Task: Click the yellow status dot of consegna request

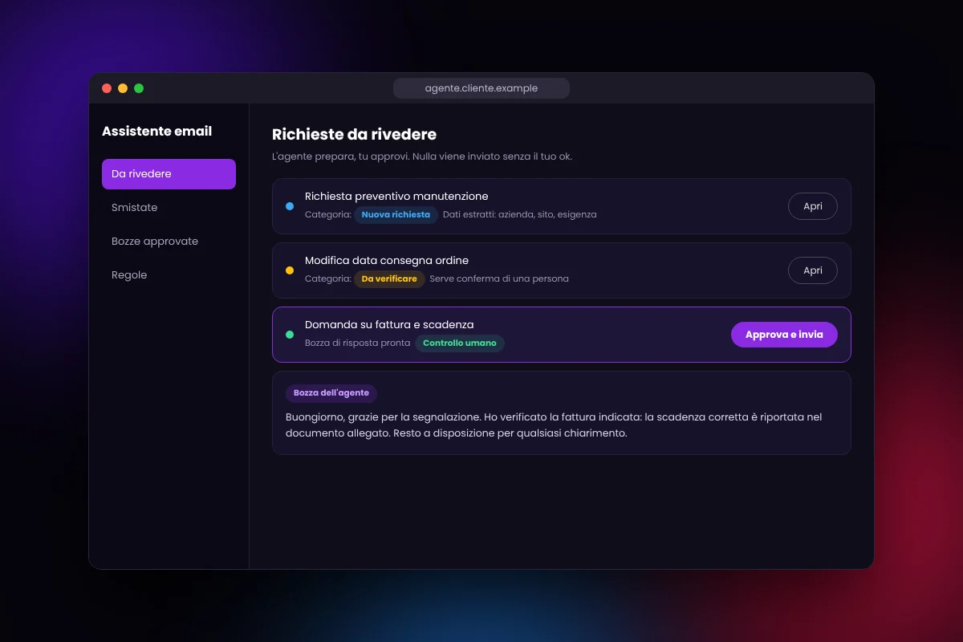Action: pyautogui.click(x=290, y=270)
